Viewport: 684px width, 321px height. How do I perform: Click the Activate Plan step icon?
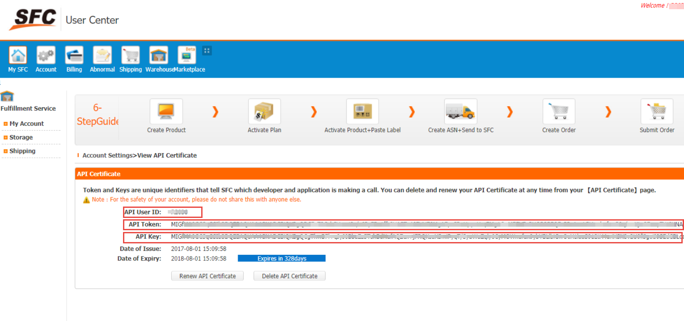264,111
